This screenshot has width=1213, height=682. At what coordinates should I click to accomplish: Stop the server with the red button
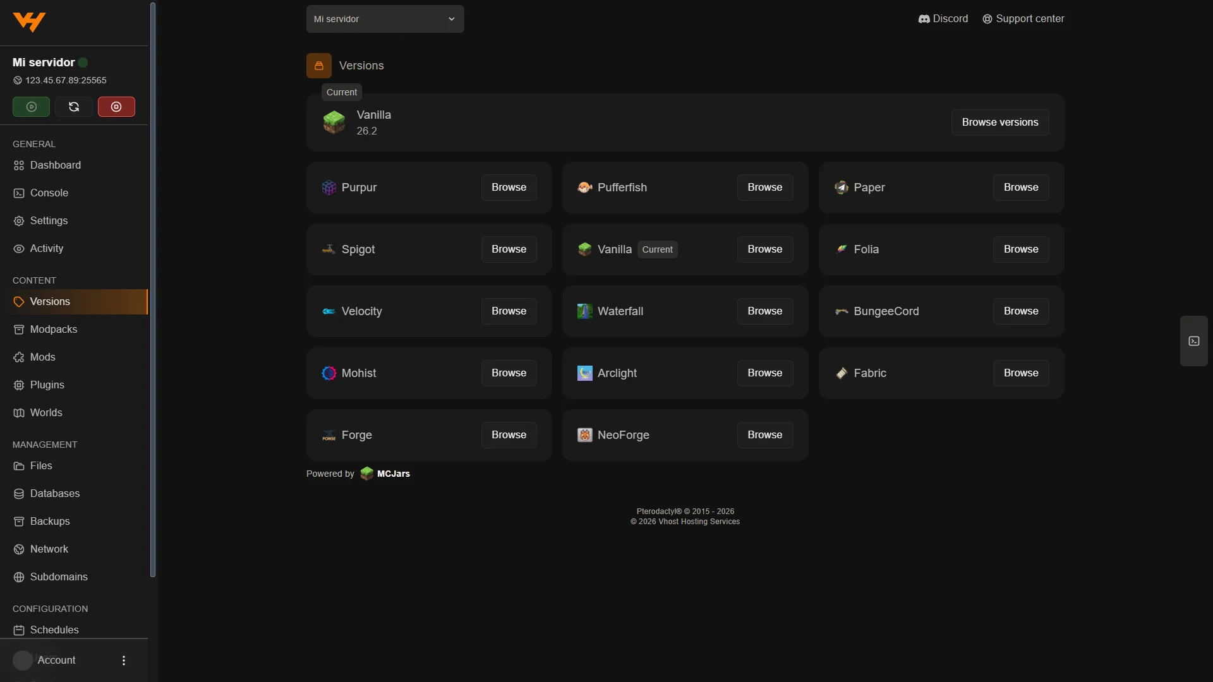(116, 107)
